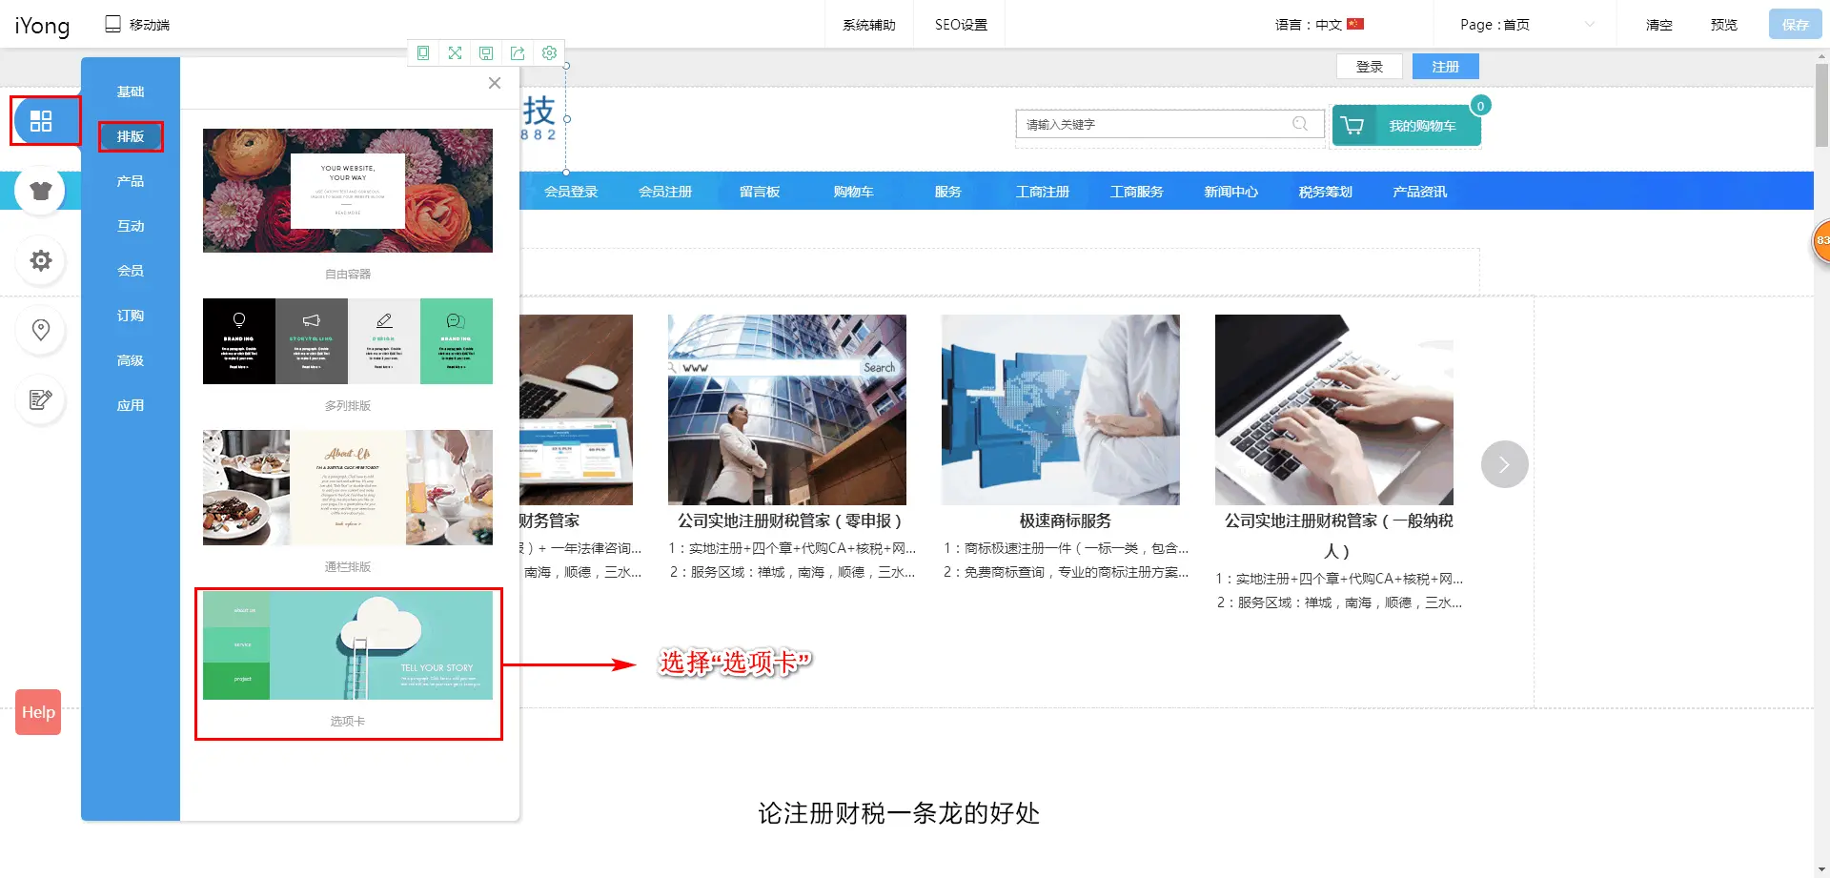Click the 请输入关键字 search input field
Image resolution: width=1830 pixels, height=878 pixels.
(1153, 124)
